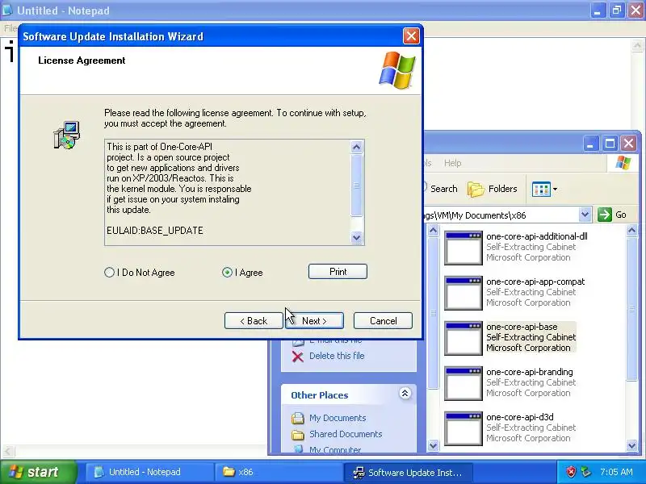Click Notepad horizontal scrollbar left arrow

coord(8,451)
